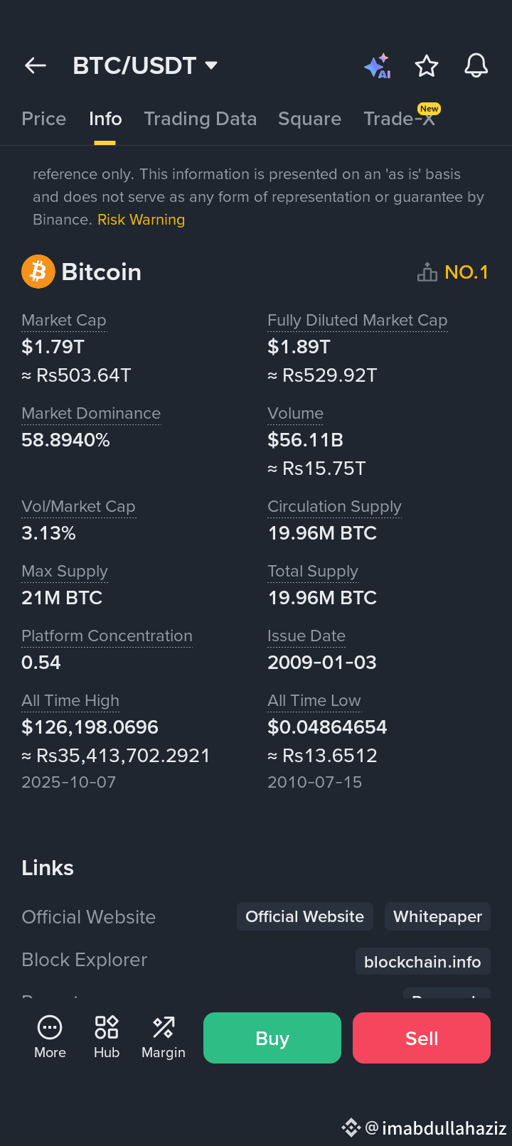Open the Trade-X tab
512x1146 pixels.
coord(400,119)
